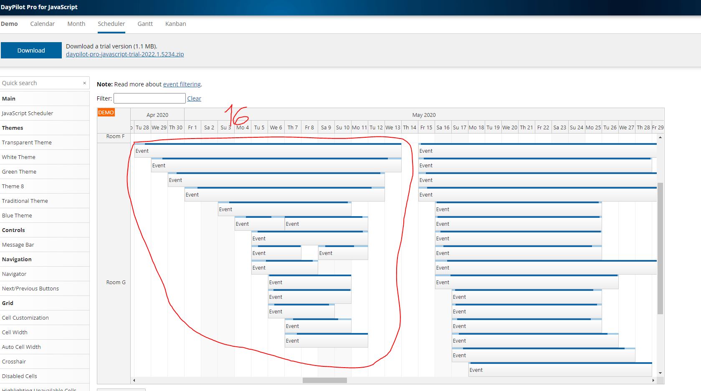Click the We 13 day header

click(393, 128)
